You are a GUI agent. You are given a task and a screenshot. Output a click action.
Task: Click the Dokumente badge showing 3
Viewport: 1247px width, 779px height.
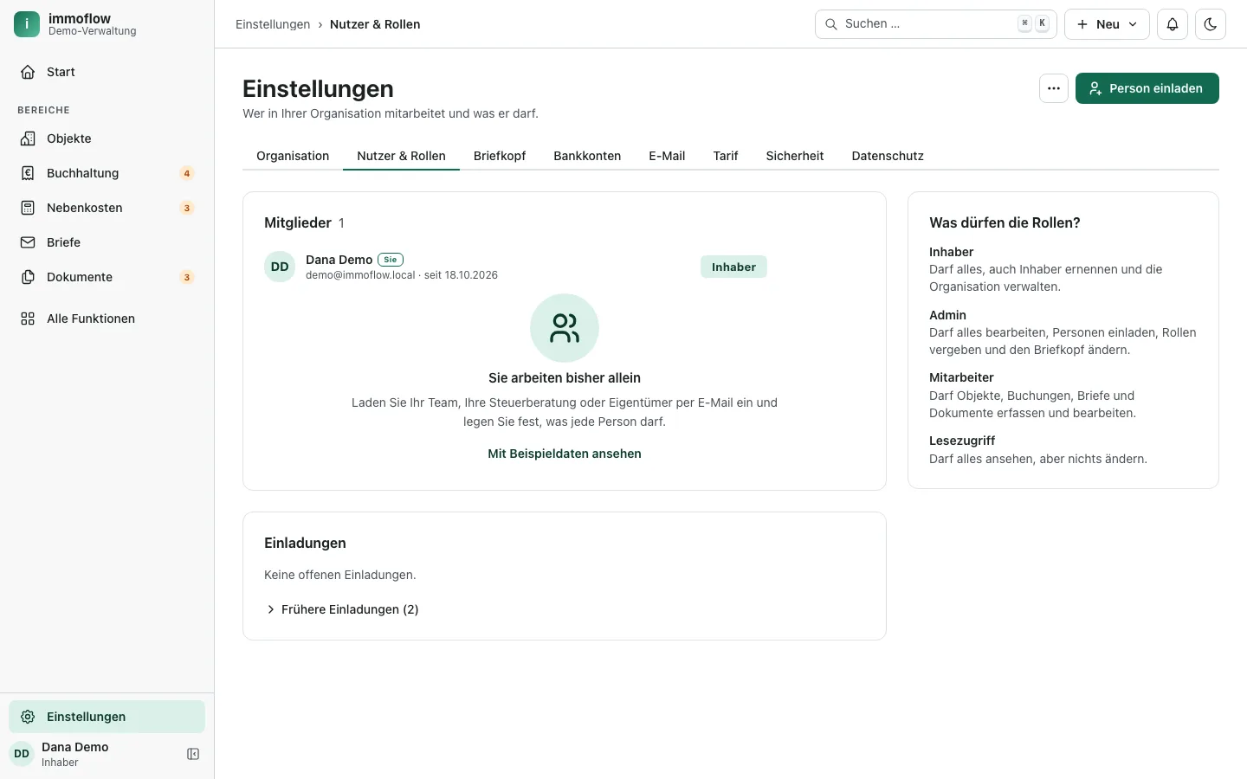pyautogui.click(x=187, y=277)
